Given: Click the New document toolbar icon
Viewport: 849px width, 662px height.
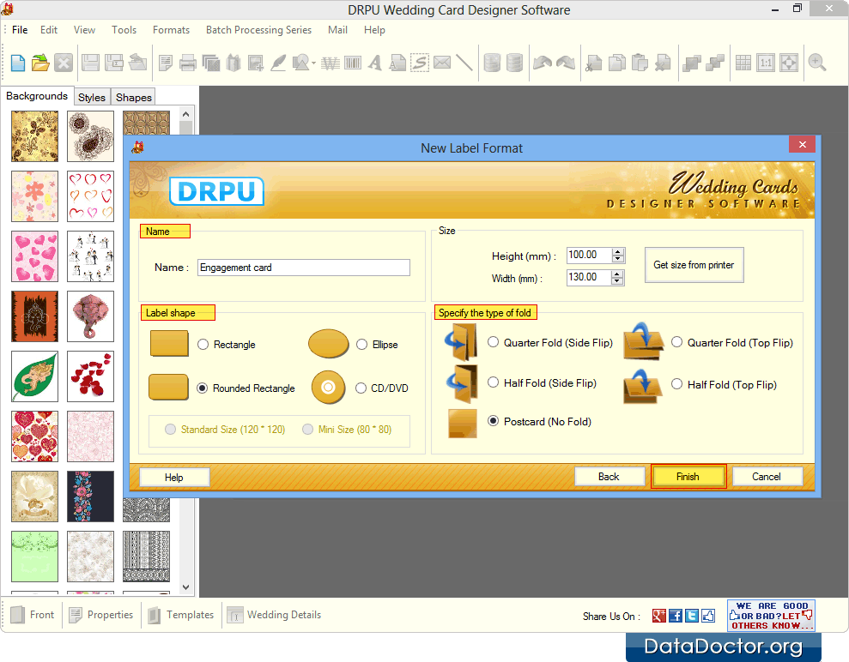Looking at the screenshot, I should (x=18, y=63).
